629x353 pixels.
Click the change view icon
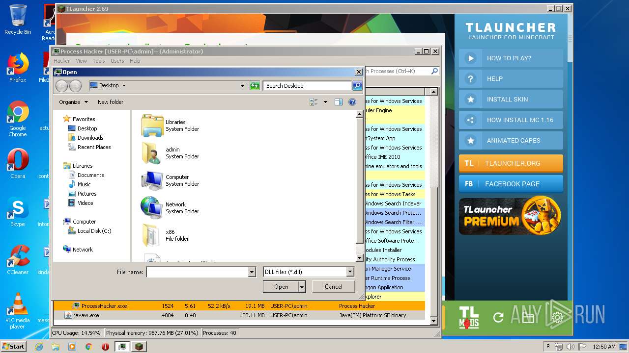pyautogui.click(x=314, y=102)
